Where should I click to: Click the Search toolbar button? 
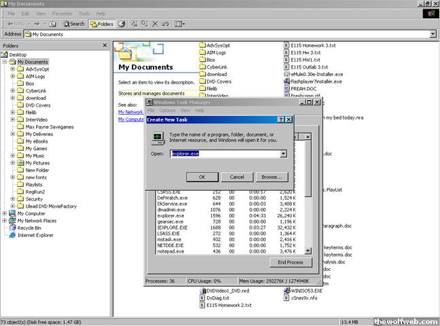pos(73,24)
